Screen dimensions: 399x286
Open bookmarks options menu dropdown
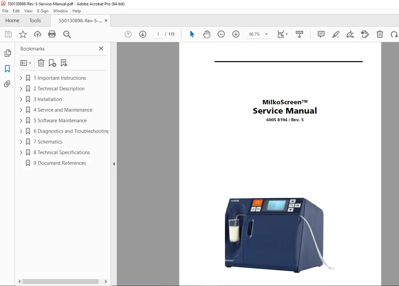(x=26, y=63)
